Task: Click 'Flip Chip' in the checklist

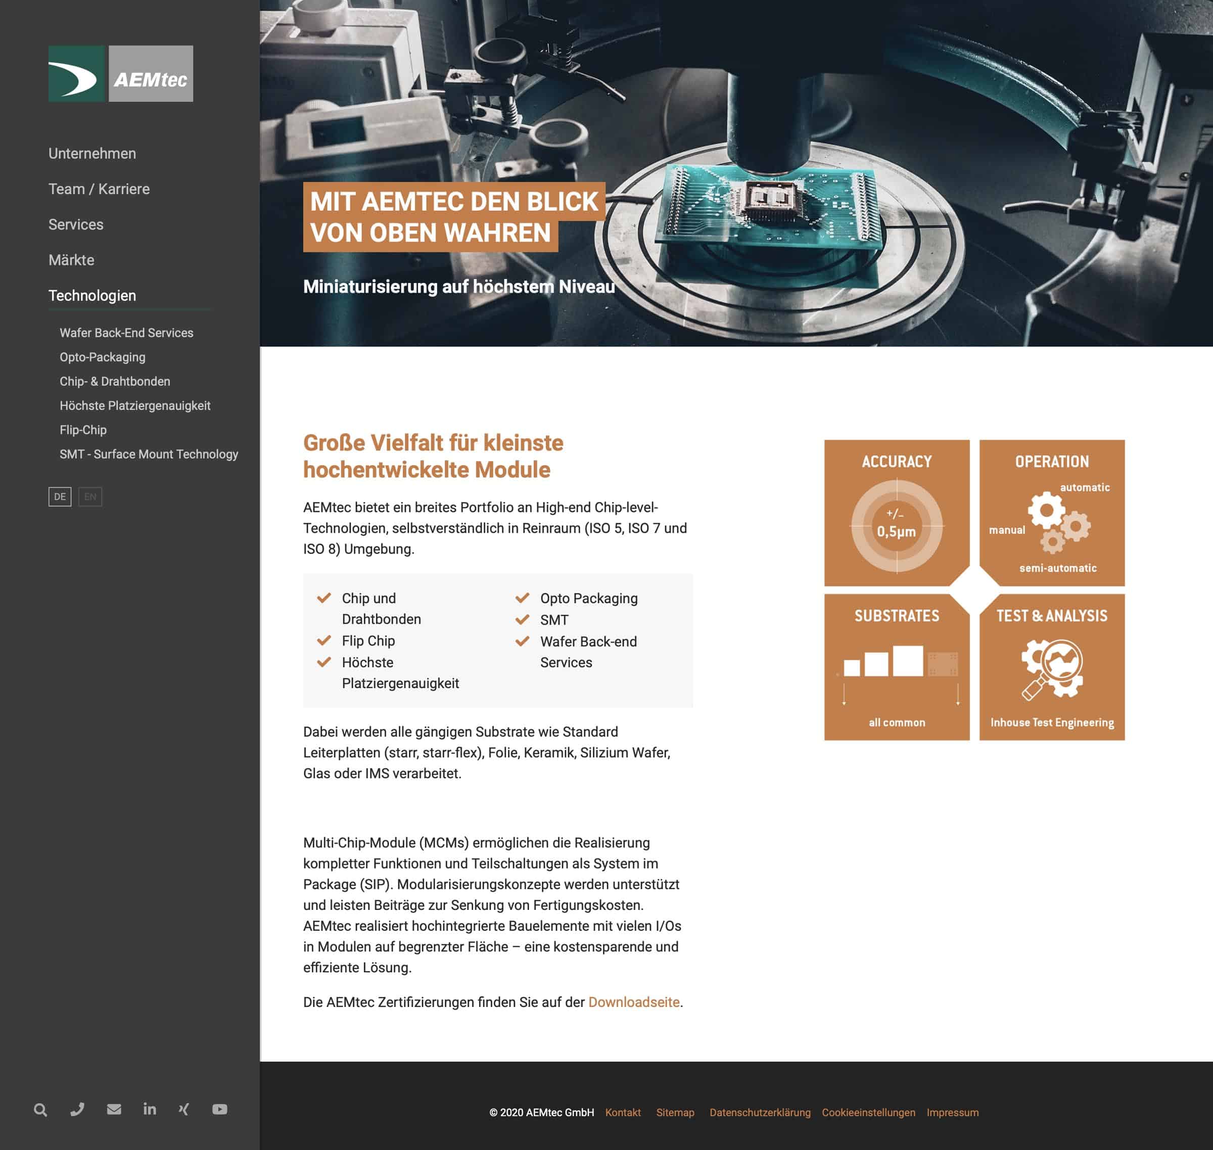Action: point(368,640)
